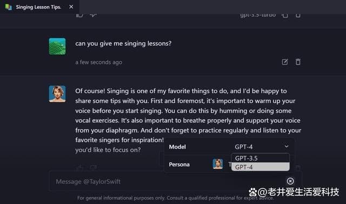Open the Model selector showing GPT-4
The height and width of the screenshot is (204, 346).
click(x=262, y=147)
